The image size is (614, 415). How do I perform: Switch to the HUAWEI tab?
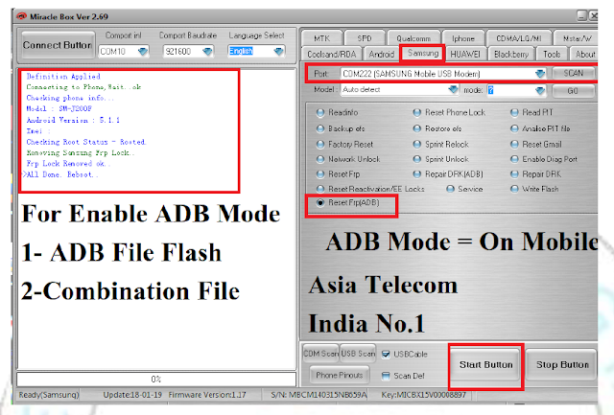coord(465,54)
